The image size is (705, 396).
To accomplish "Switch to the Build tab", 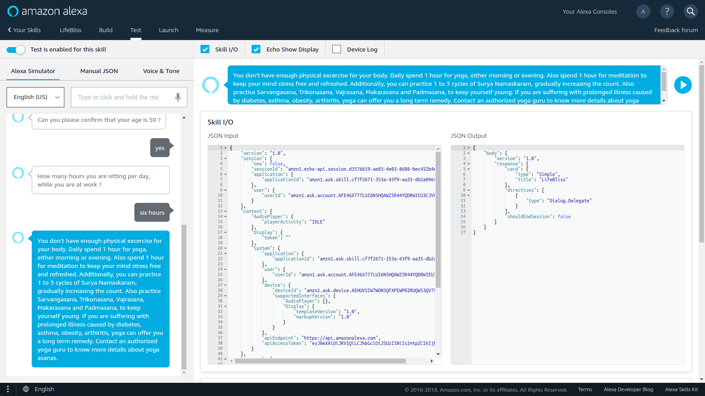I will click(106, 30).
